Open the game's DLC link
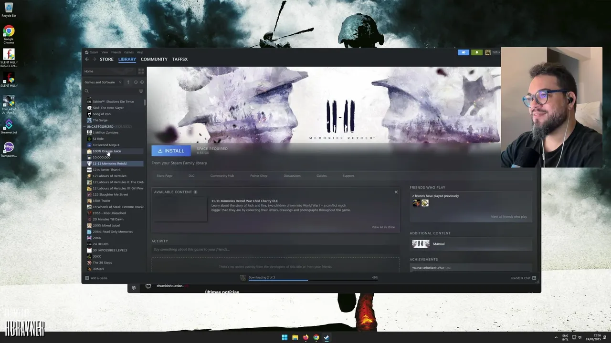This screenshot has height=343, width=611. tap(191, 176)
